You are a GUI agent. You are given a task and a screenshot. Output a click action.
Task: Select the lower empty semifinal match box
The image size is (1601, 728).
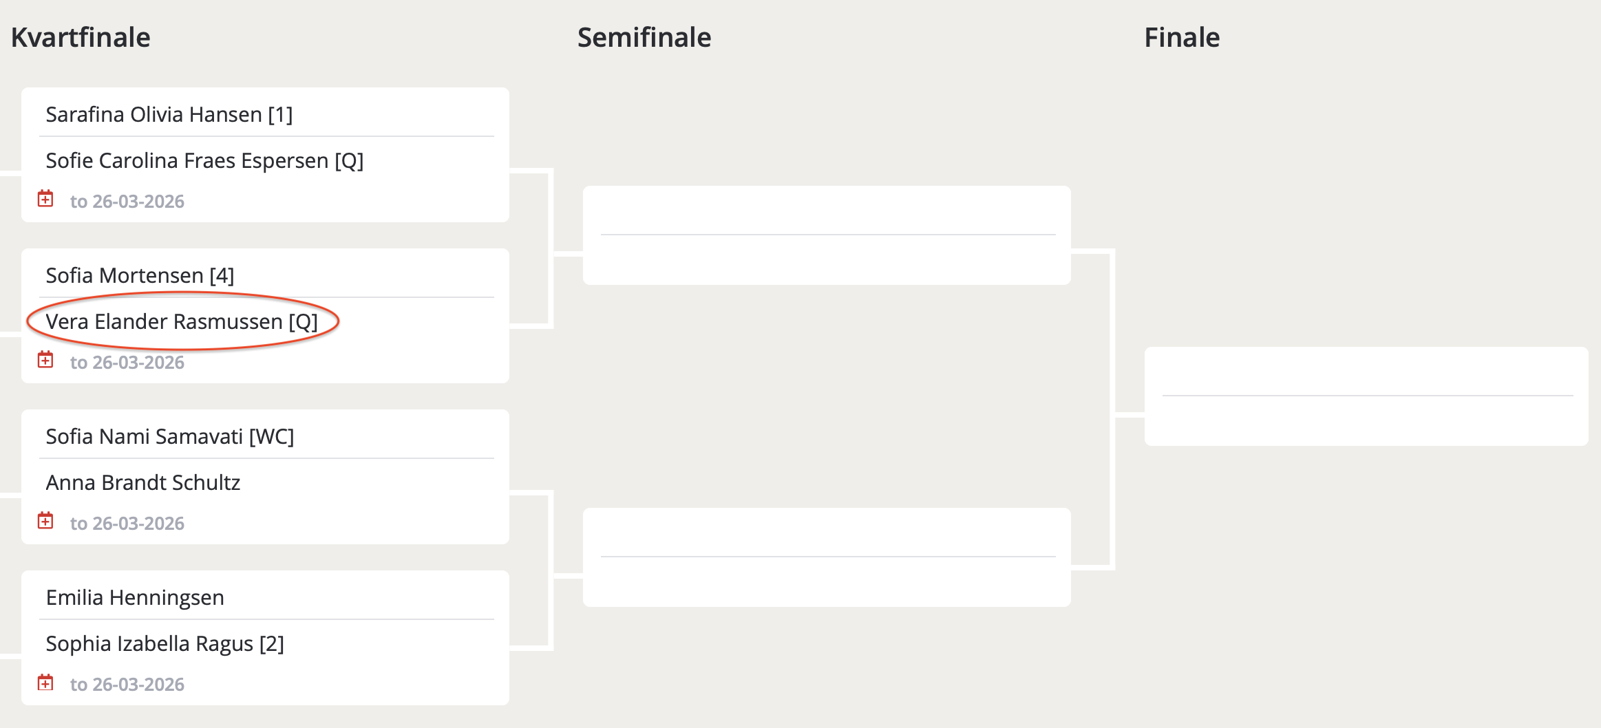coord(827,557)
